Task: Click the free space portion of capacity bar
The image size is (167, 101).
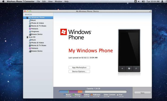Action: [x=106, y=92]
